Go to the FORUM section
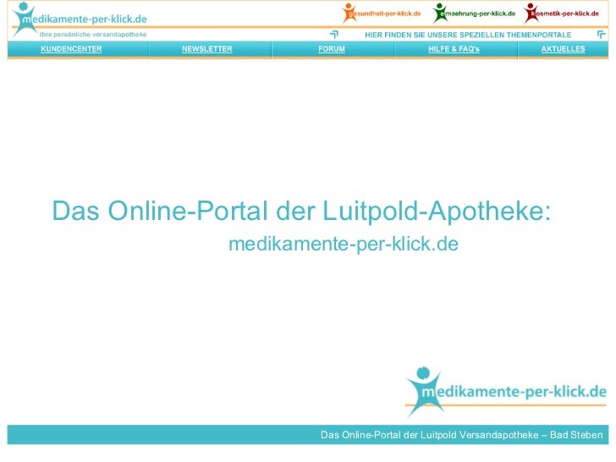 tap(332, 49)
